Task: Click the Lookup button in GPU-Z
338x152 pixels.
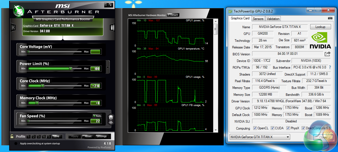Action: click(x=320, y=27)
